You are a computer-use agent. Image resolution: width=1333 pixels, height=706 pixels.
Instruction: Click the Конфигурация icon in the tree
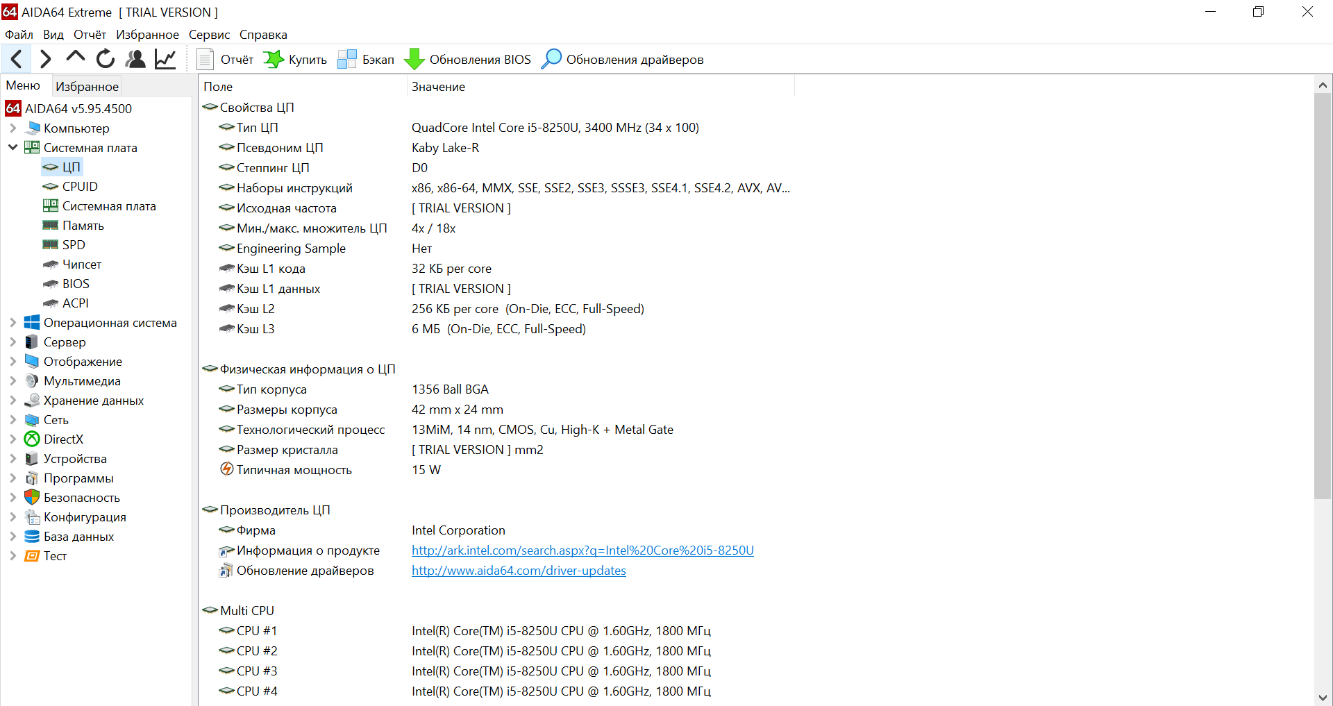(32, 517)
